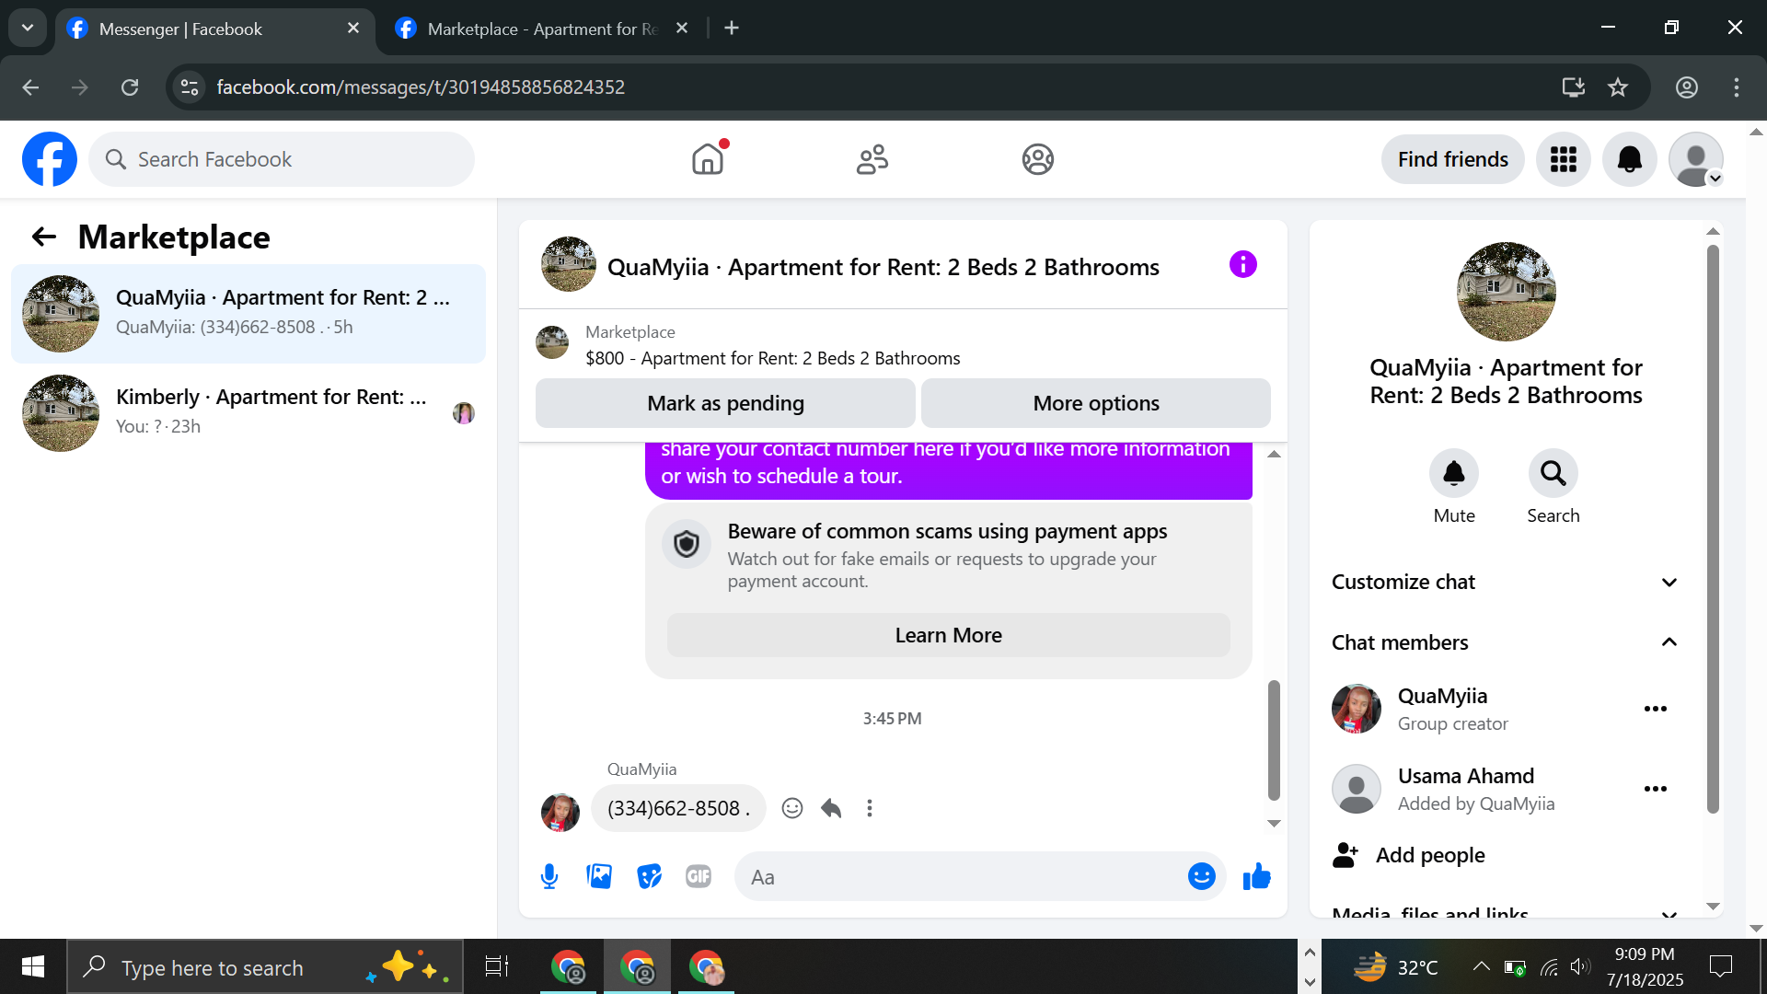
Task: Go to the Home feed icon
Action: (708, 159)
